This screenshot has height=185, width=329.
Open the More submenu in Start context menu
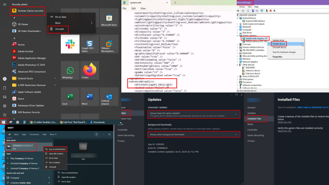click(x=71, y=23)
